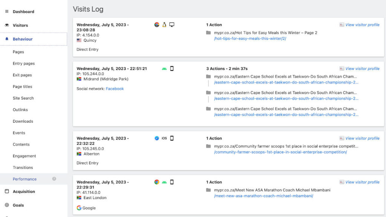Viewport: 386px width, 217px height.
Task: Click the Behaviour bell icon
Action: (7, 39)
